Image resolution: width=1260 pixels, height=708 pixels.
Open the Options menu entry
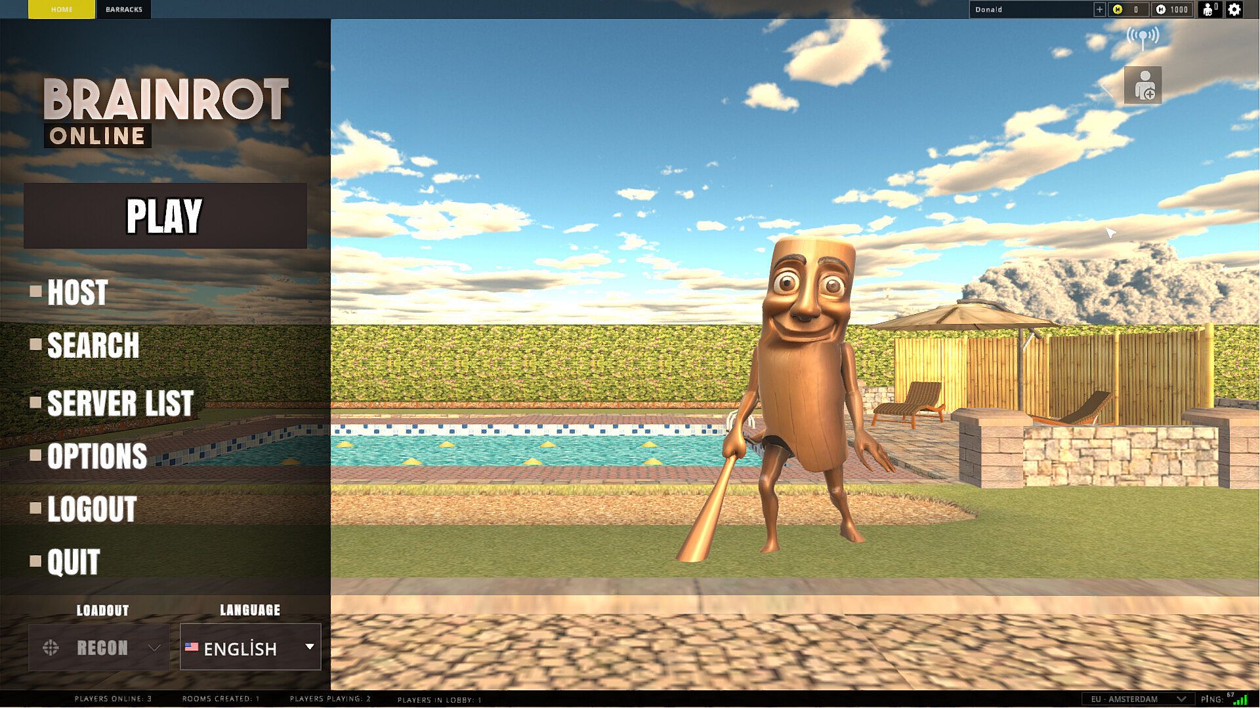click(x=96, y=456)
